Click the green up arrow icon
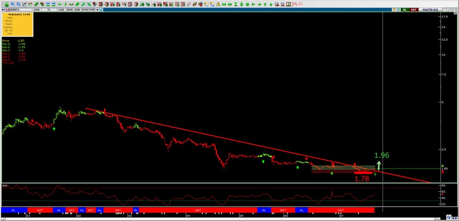Screen dimensions: 459x221 point(265,4)
